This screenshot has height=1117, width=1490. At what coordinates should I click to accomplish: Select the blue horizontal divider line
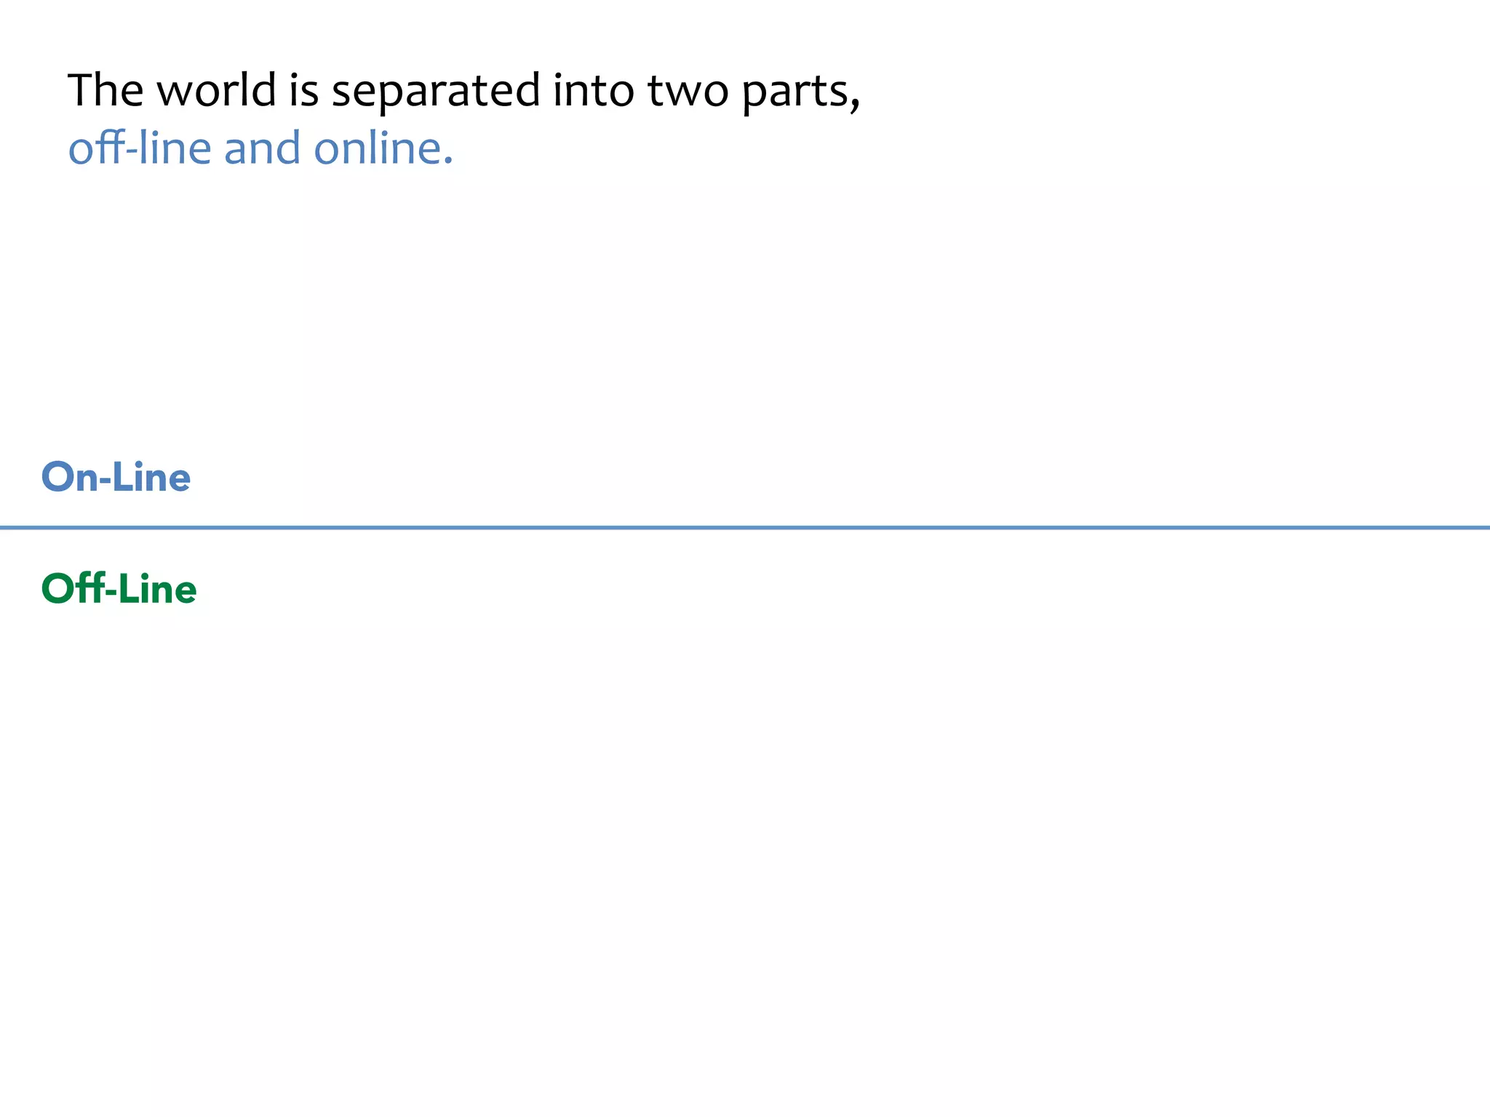coord(745,527)
